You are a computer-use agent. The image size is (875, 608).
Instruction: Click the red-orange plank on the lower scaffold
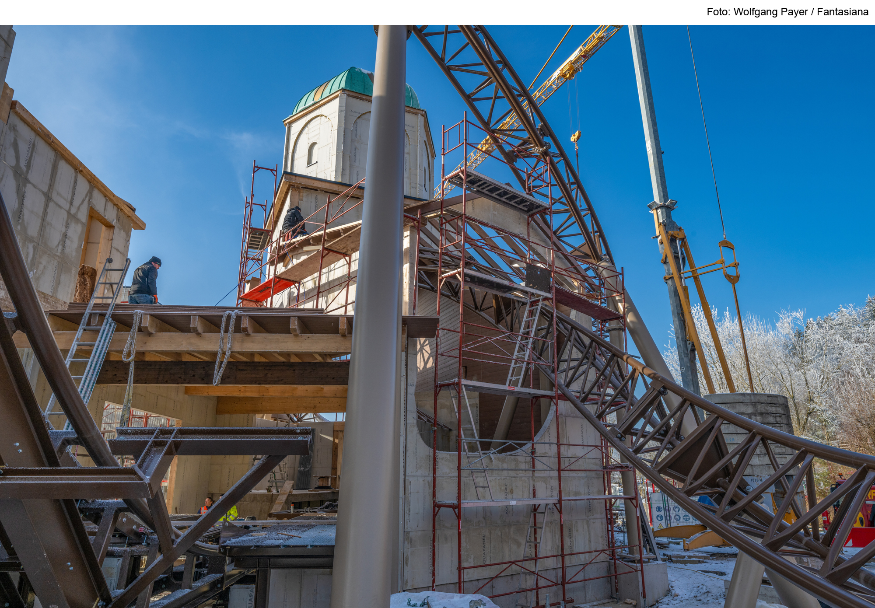pyautogui.click(x=264, y=290)
